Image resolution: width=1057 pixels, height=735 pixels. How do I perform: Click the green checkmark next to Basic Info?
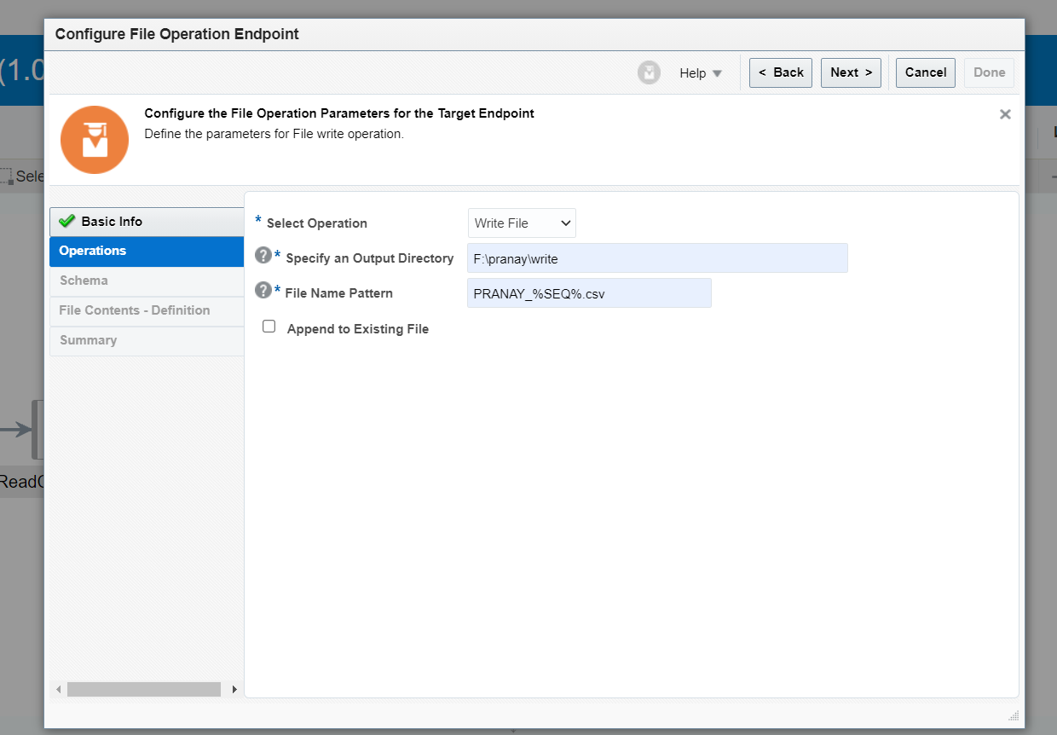coord(66,221)
